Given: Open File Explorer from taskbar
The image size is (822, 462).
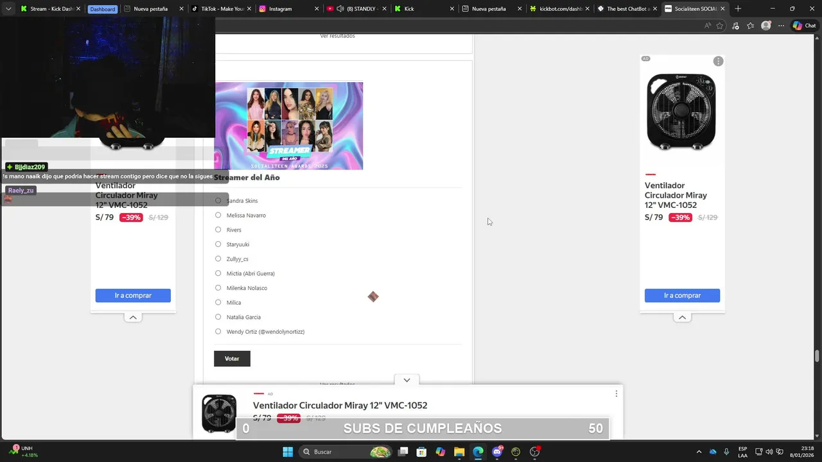Looking at the screenshot, I should (x=459, y=452).
